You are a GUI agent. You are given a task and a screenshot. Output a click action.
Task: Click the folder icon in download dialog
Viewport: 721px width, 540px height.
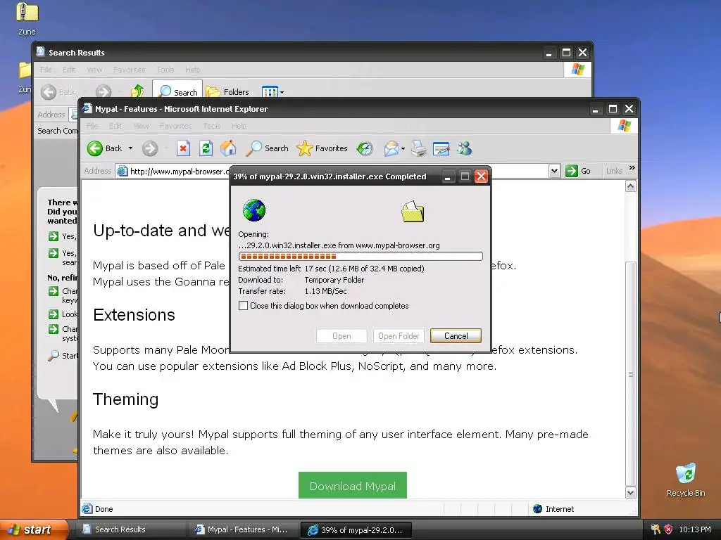click(413, 211)
